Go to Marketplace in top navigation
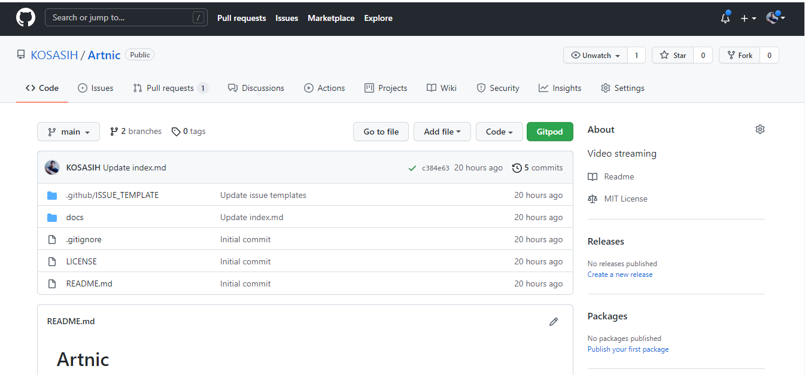 tap(331, 19)
